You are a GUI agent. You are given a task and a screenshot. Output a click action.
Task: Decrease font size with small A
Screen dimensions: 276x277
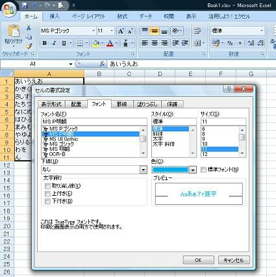[x=130, y=31]
